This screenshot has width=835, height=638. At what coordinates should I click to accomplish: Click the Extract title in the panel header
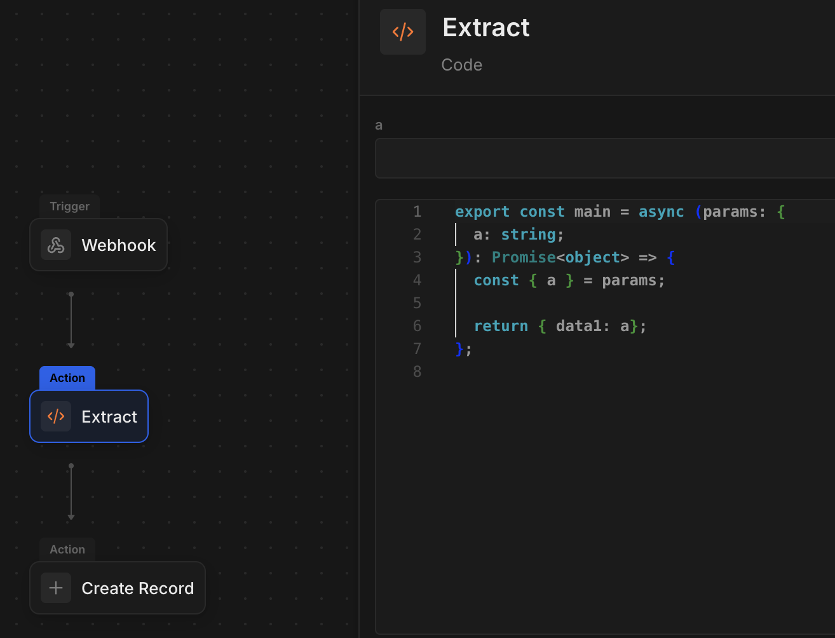486,28
